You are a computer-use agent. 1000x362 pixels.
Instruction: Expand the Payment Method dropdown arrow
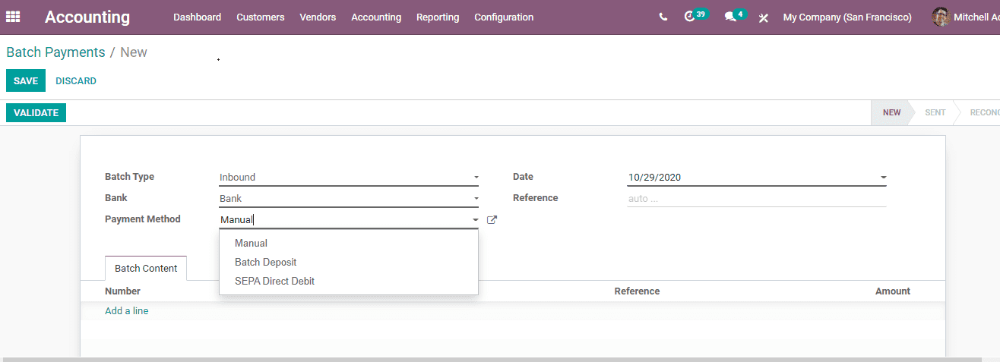point(476,220)
